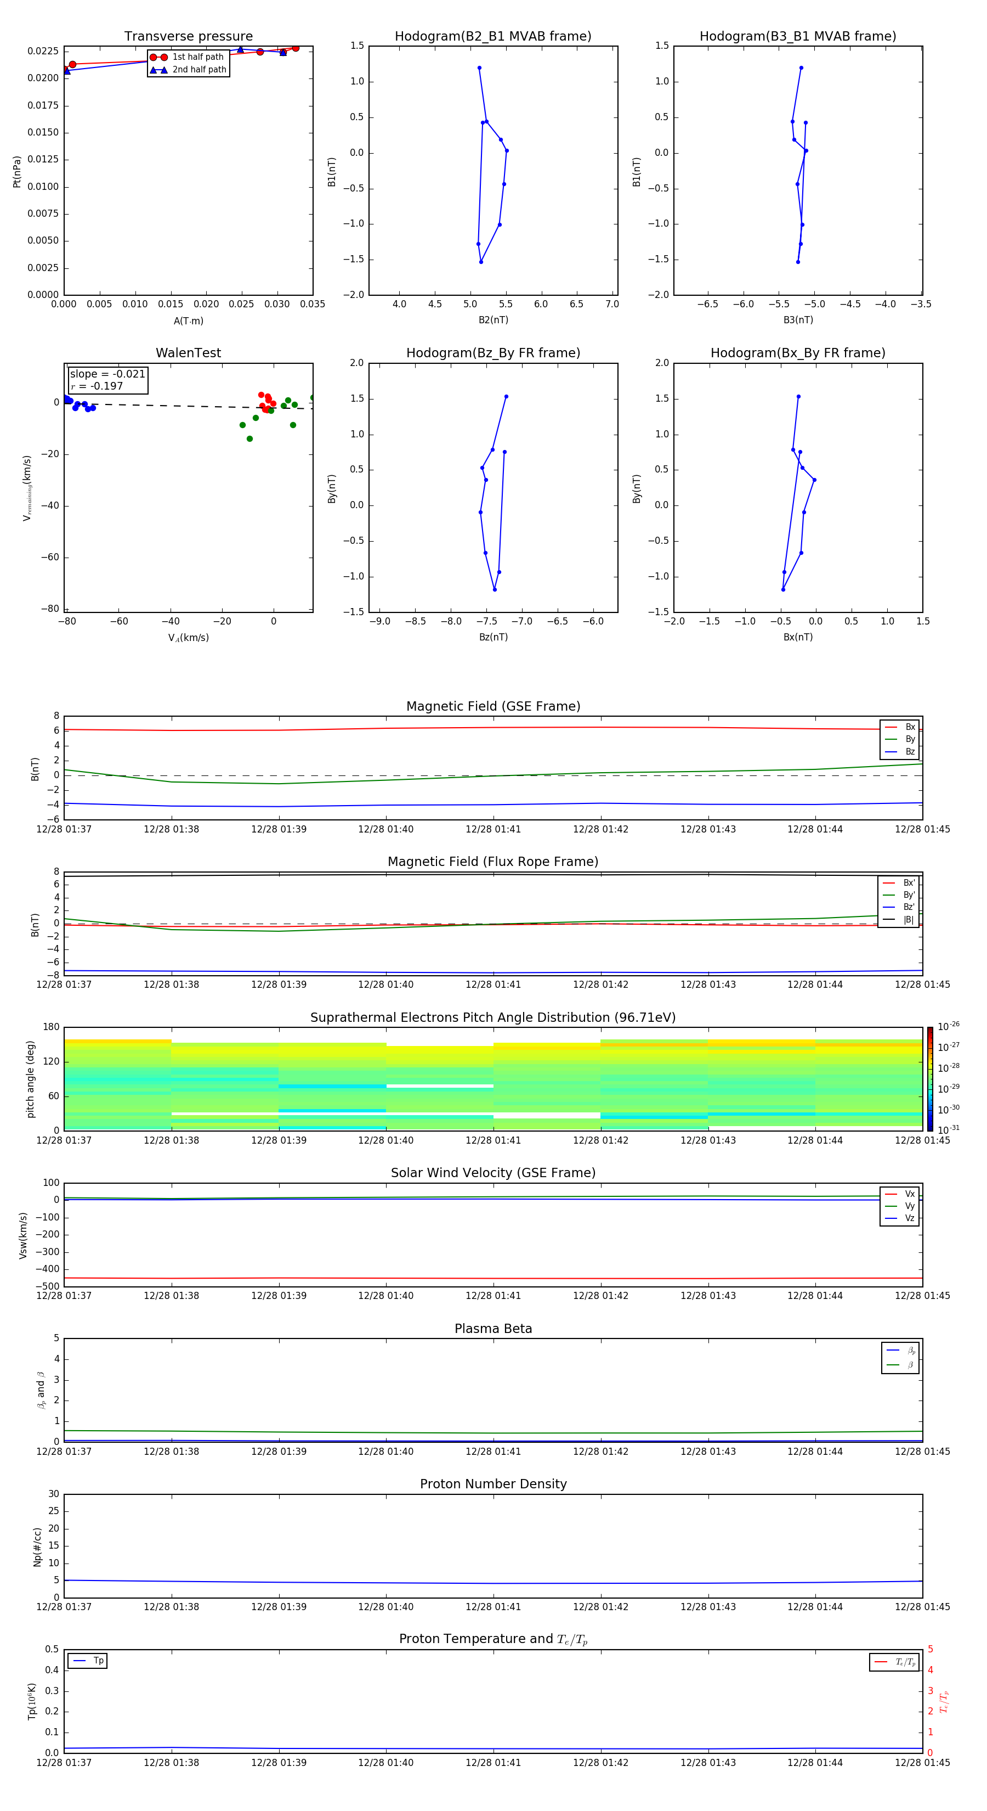
Task: Click the 'Bx(nT)' x-axis label under hodogram
Action: pos(798,637)
